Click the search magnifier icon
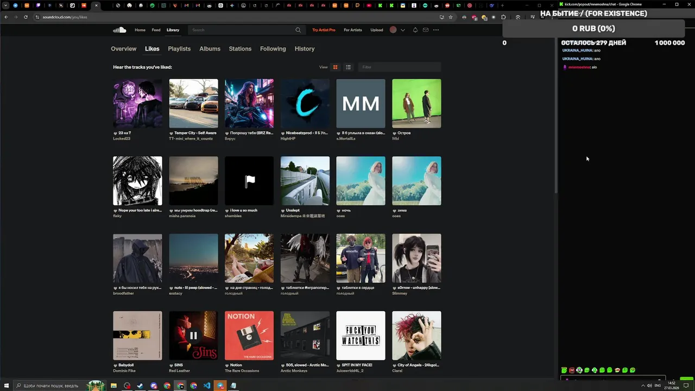The width and height of the screenshot is (695, 391). click(x=298, y=30)
